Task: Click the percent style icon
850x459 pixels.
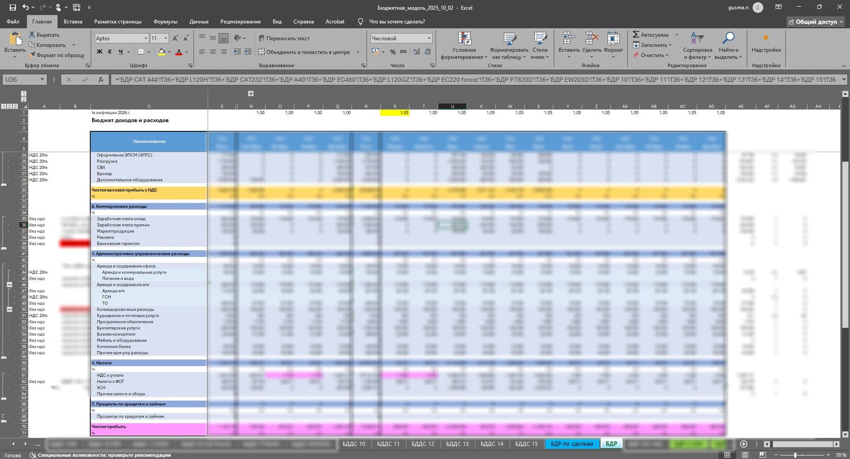Action: (x=393, y=52)
